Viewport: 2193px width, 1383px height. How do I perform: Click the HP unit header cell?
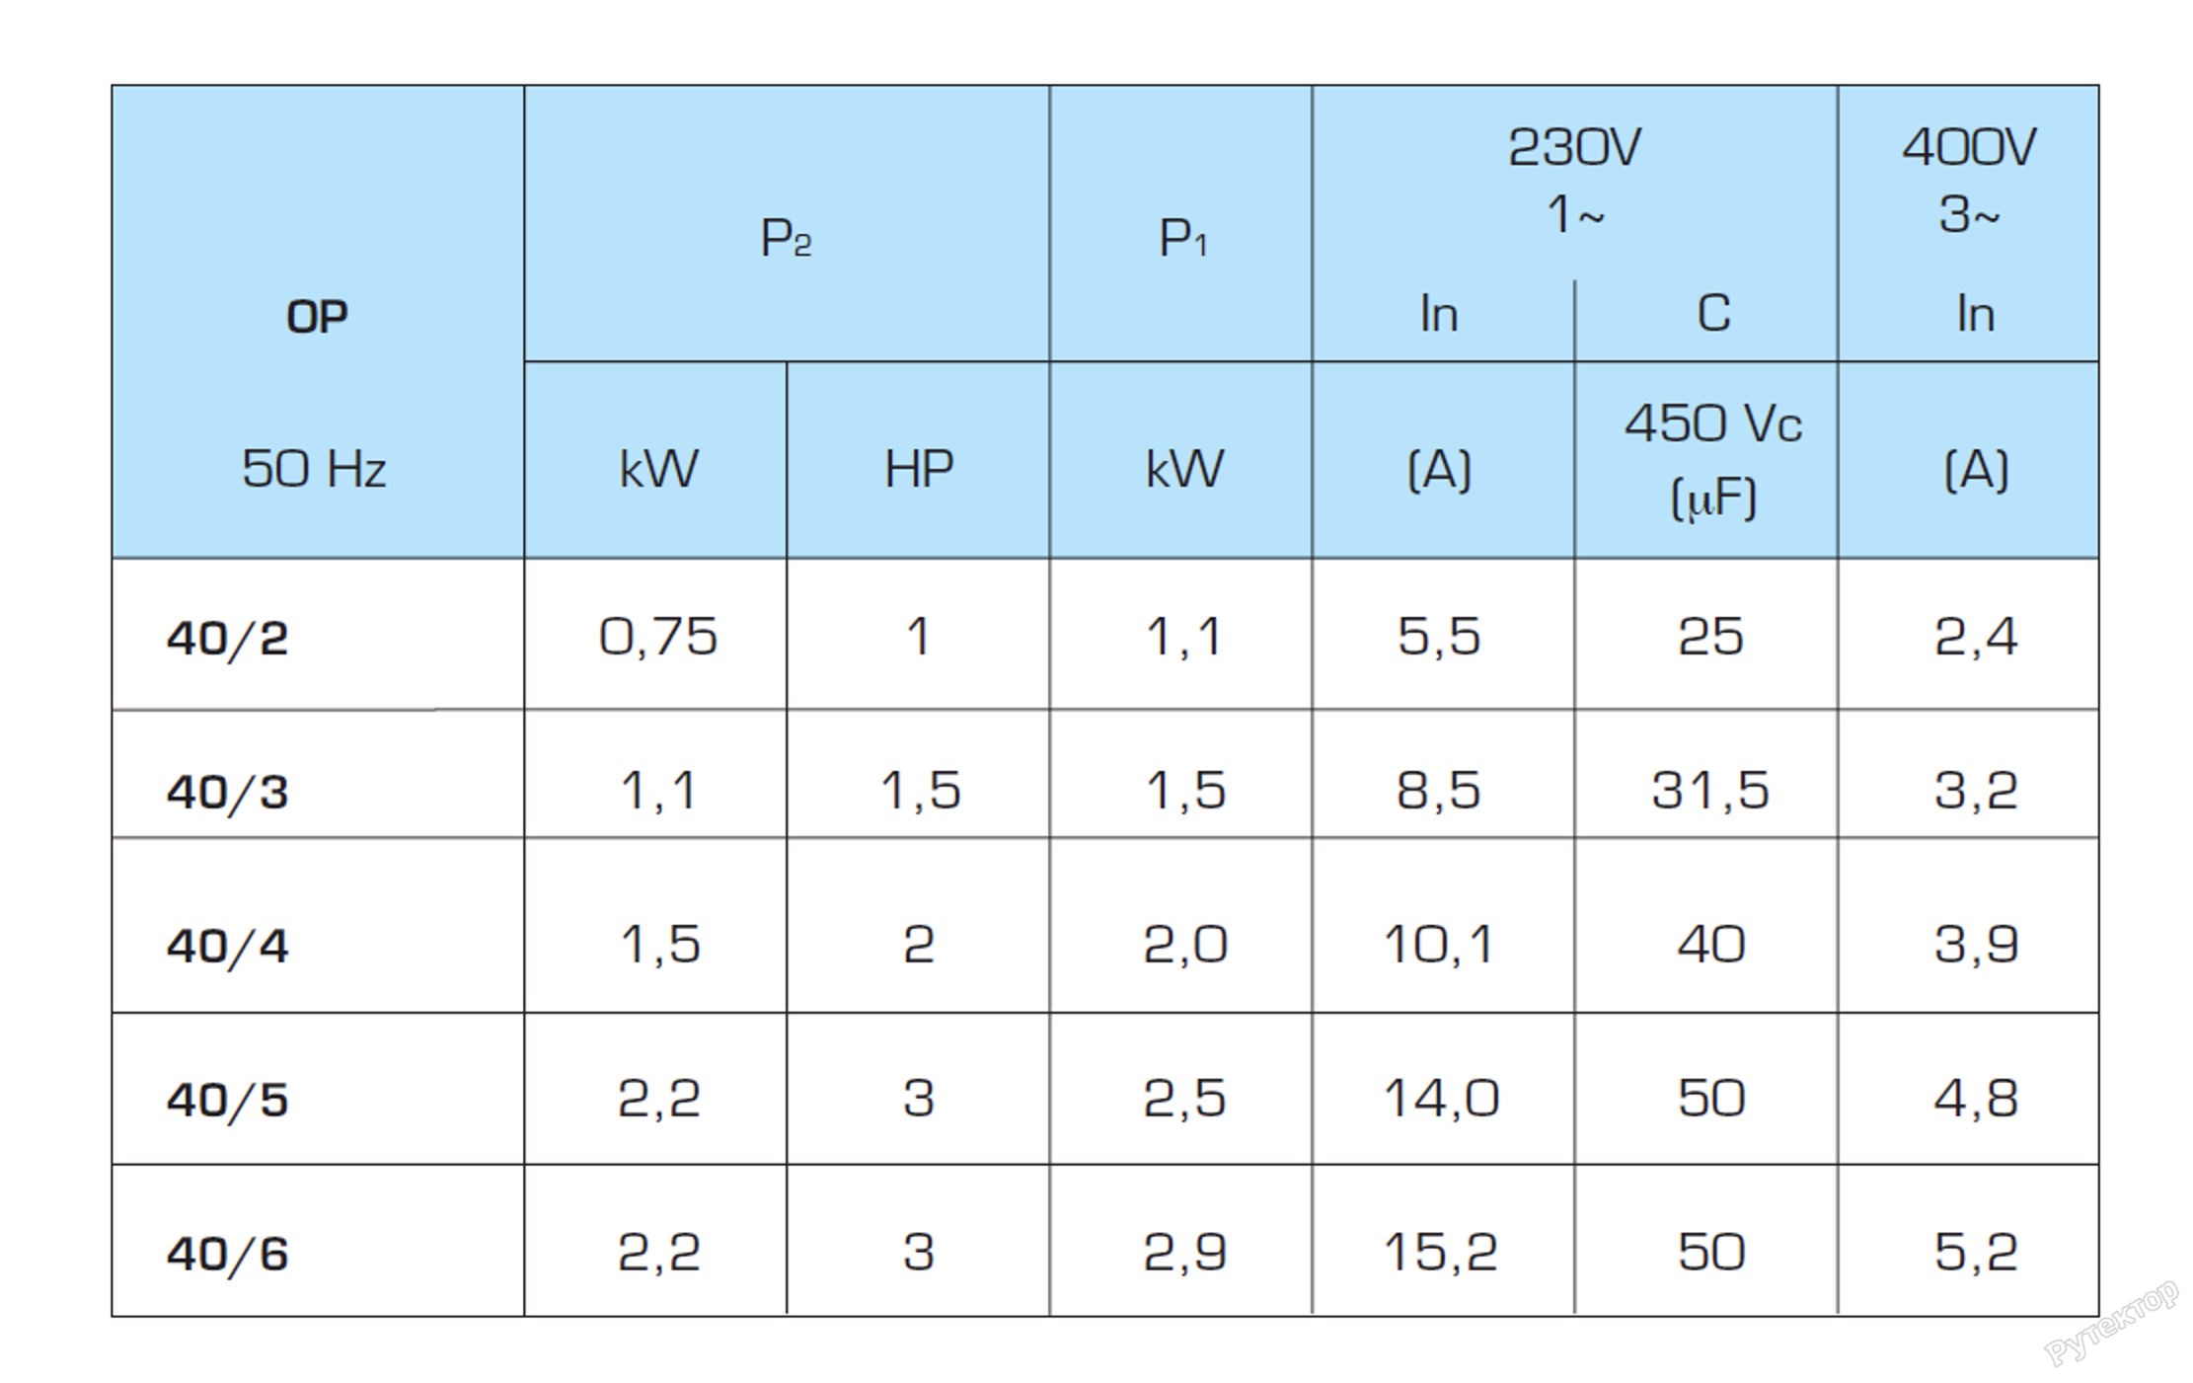tap(918, 469)
